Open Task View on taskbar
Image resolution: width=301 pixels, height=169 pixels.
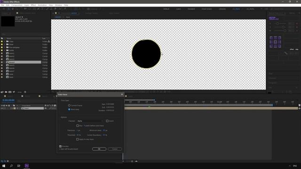pos(19,166)
